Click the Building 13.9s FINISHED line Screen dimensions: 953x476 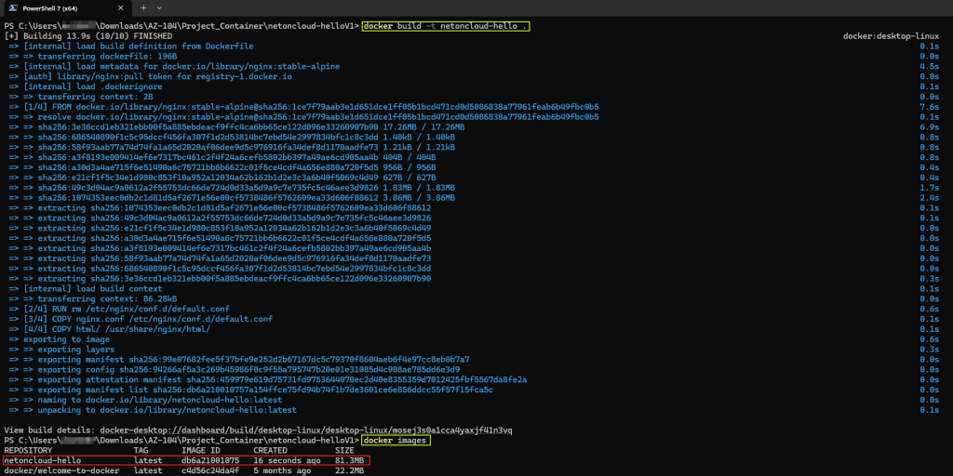(88, 36)
